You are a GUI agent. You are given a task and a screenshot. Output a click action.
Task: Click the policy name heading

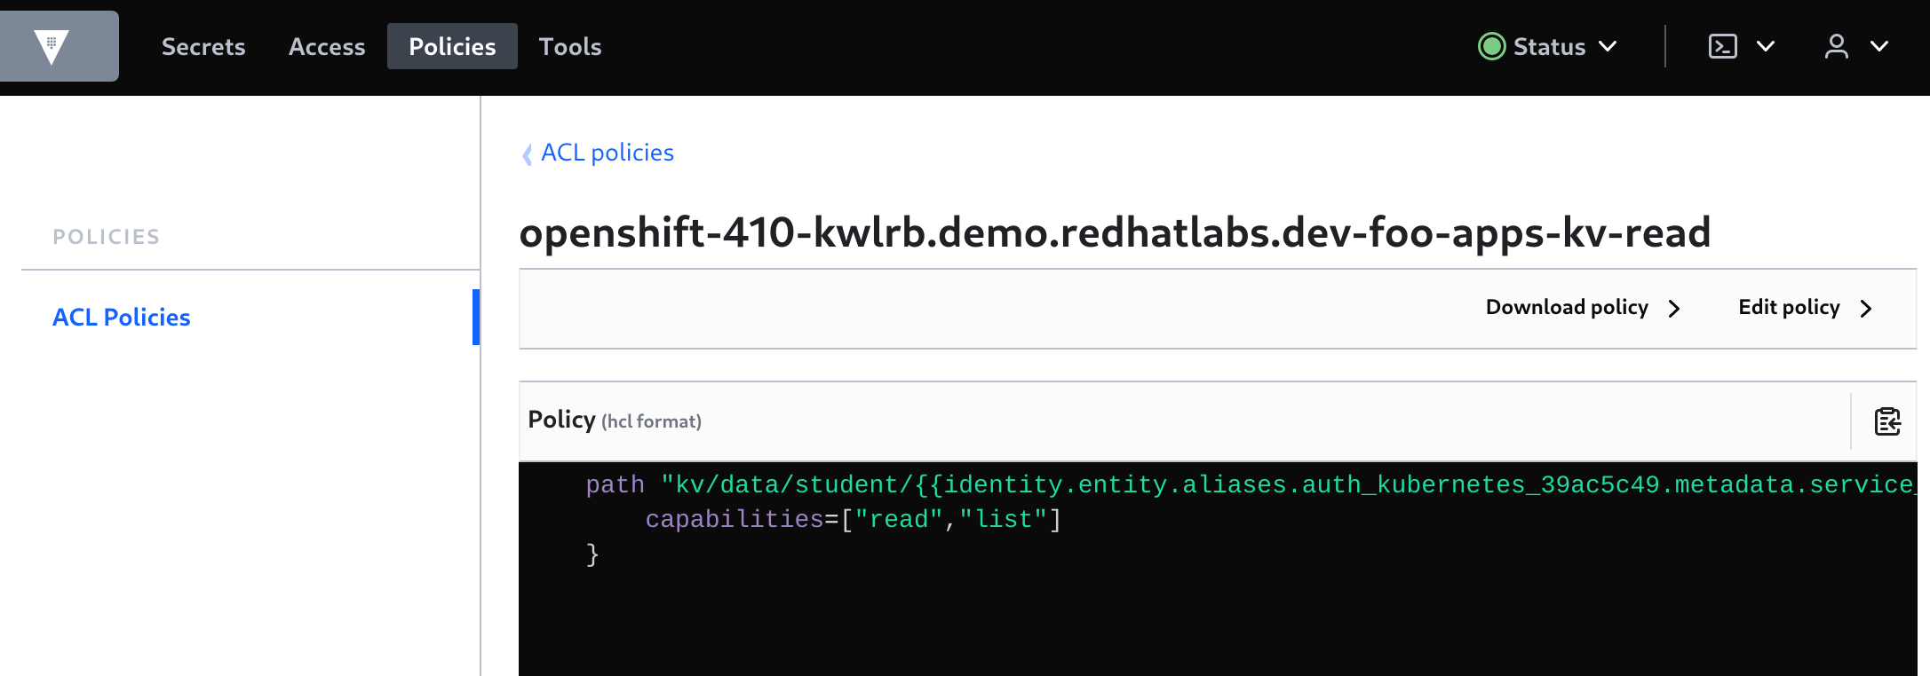click(1115, 232)
